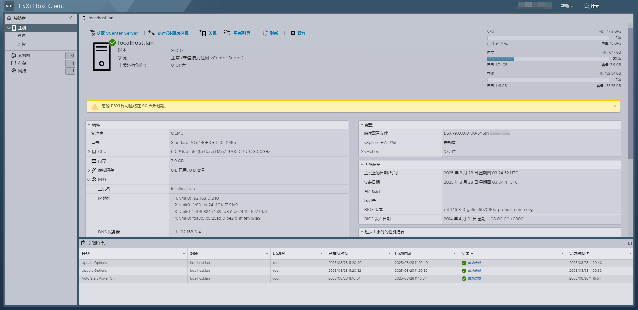Click the reboot host icon
The image size is (638, 310).
pos(227,33)
